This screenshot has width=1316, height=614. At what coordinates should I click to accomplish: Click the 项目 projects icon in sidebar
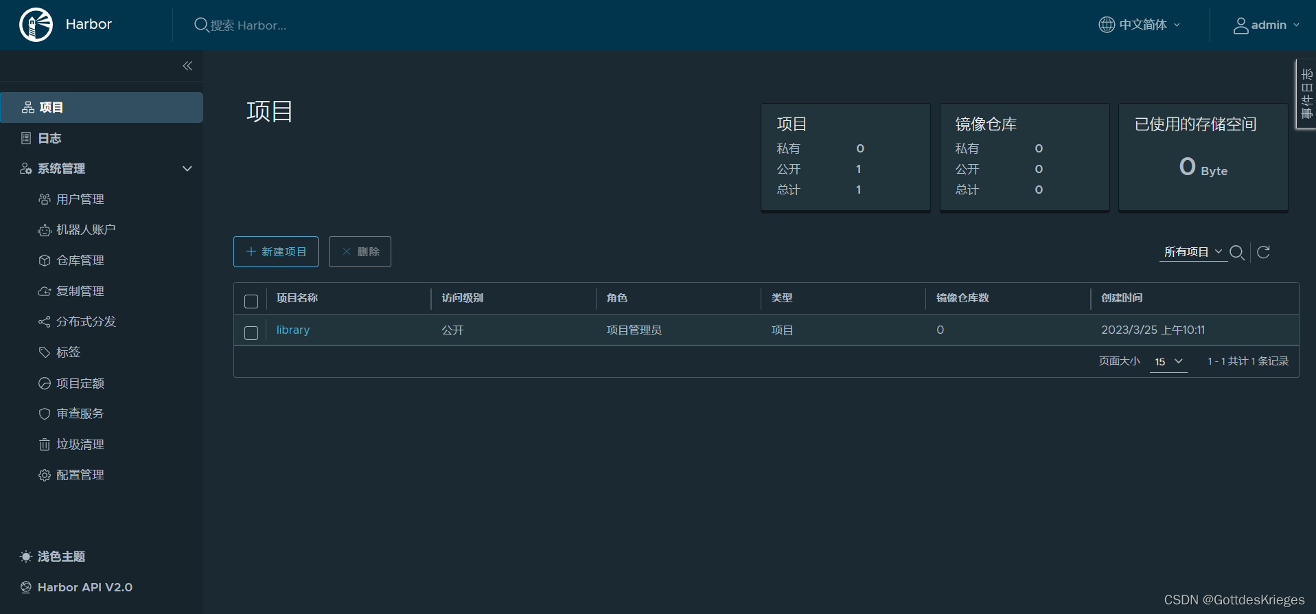click(28, 107)
